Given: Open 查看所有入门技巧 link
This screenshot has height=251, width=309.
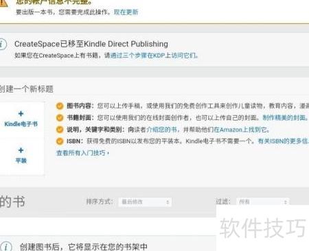Looking at the screenshot, I should click(x=82, y=153).
